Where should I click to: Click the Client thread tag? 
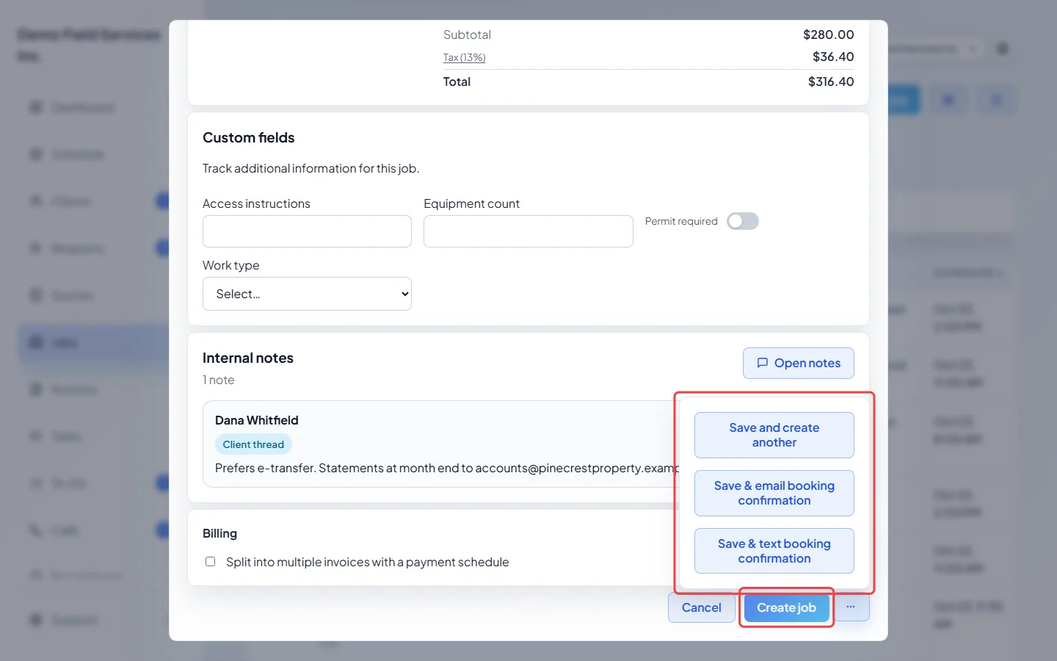coord(253,444)
